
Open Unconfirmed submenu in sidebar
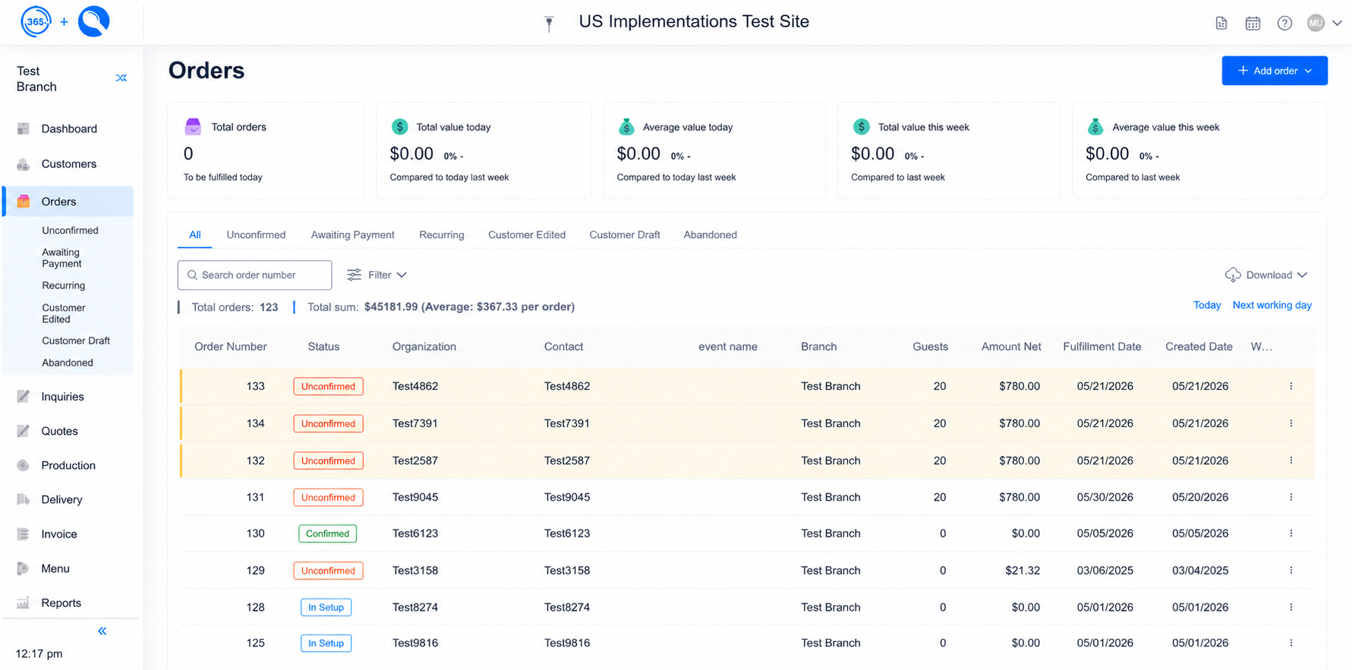70,230
